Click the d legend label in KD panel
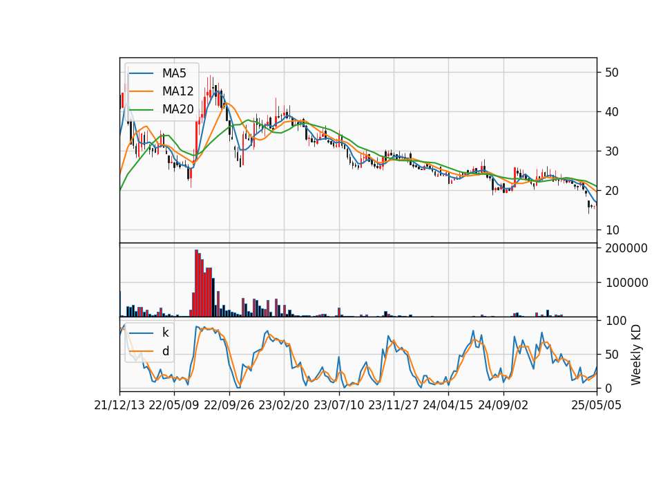The height and width of the screenshot is (477, 663). (166, 351)
